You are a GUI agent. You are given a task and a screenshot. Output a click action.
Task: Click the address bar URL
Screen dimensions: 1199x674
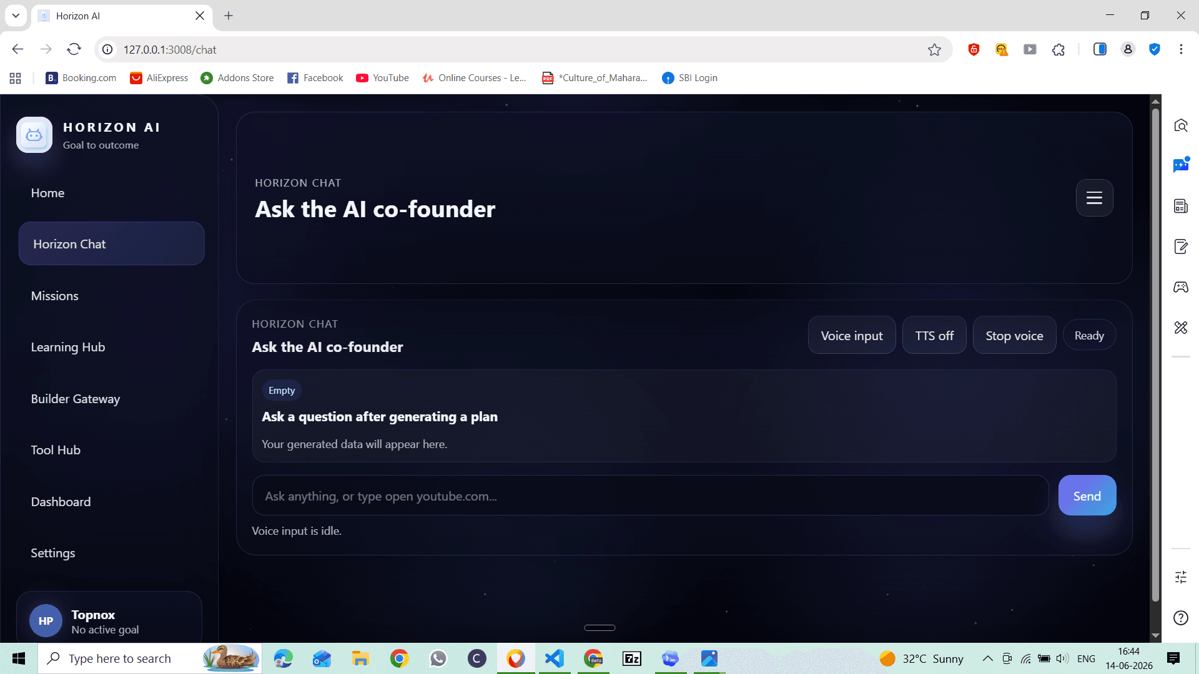pyautogui.click(x=170, y=49)
